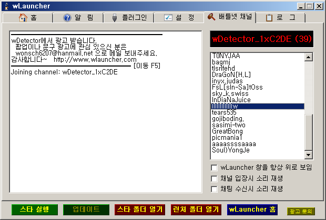Switch to the 알림 tab

tap(78, 18)
